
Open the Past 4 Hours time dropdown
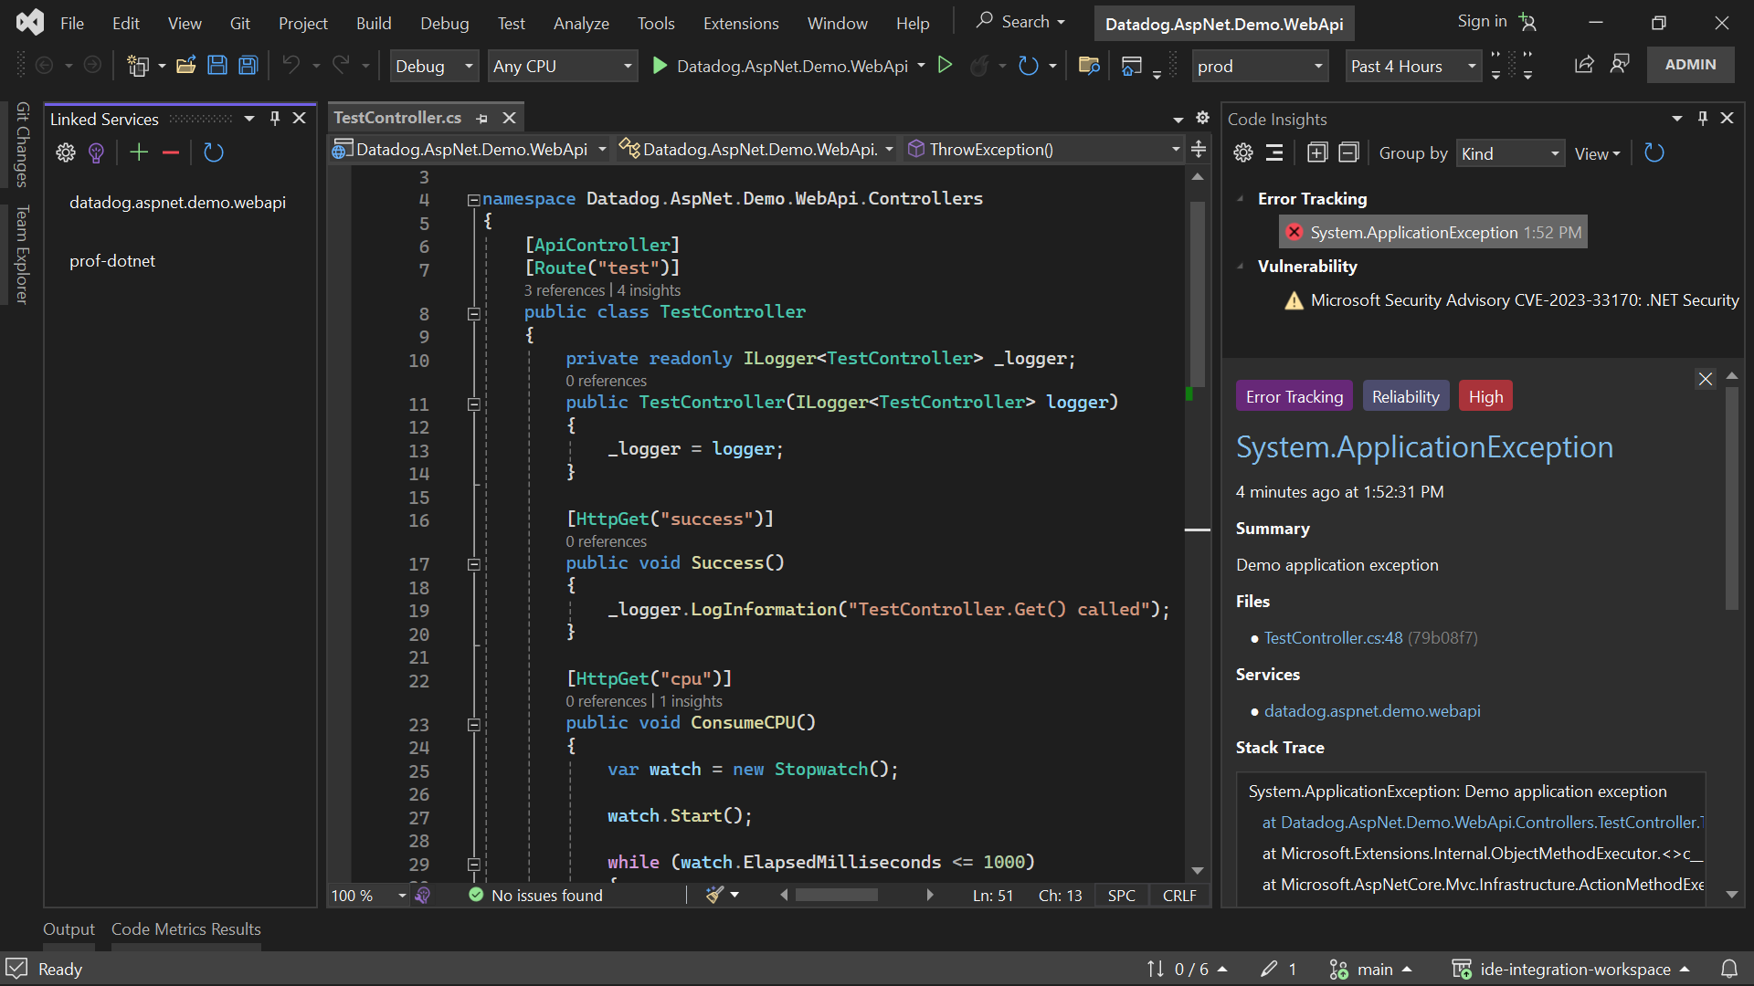tap(1413, 66)
